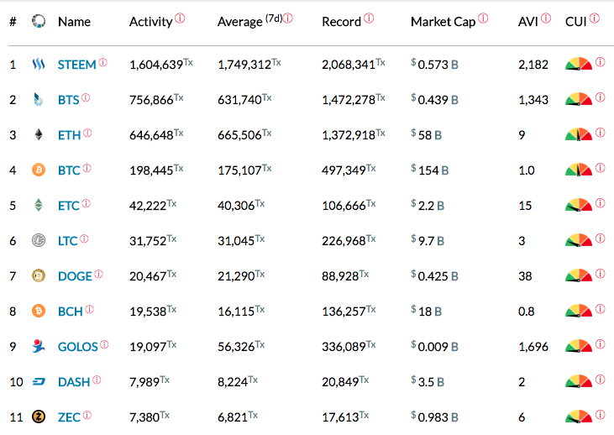Open the DASH coin link
The height and width of the screenshot is (435, 614).
[74, 382]
